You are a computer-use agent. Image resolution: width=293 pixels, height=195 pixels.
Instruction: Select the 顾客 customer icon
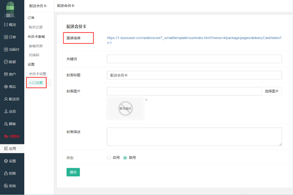tap(6, 124)
